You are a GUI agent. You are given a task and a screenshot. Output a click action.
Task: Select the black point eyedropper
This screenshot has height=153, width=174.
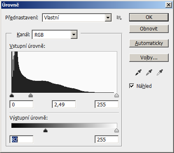click(138, 73)
